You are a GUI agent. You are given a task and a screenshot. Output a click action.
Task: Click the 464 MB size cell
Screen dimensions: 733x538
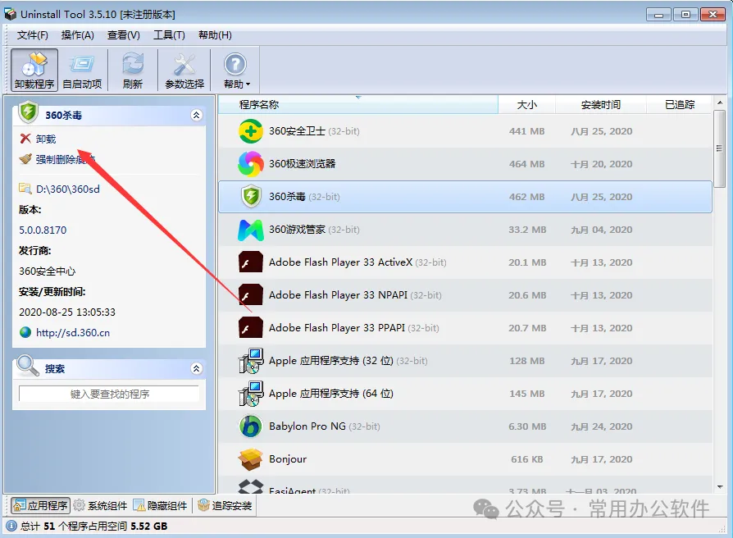click(x=527, y=164)
